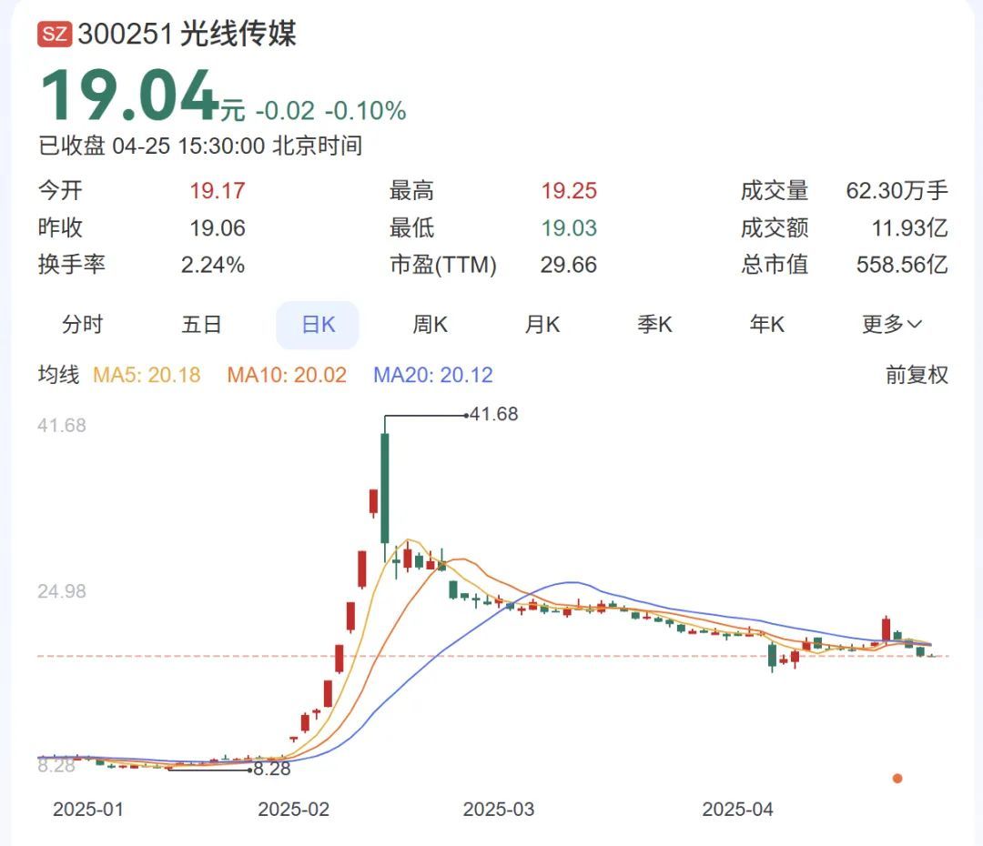Image resolution: width=983 pixels, height=846 pixels.
Task: Click the tallest green candlestick at the peak
Action: (x=384, y=488)
